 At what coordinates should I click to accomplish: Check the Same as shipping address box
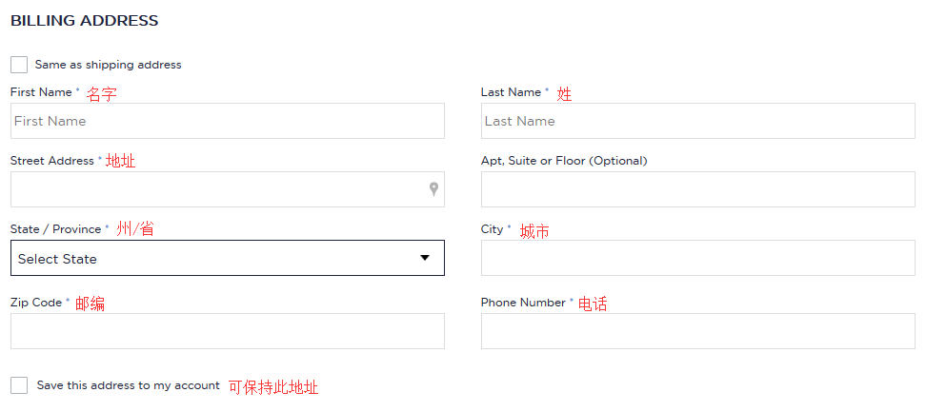tap(19, 65)
